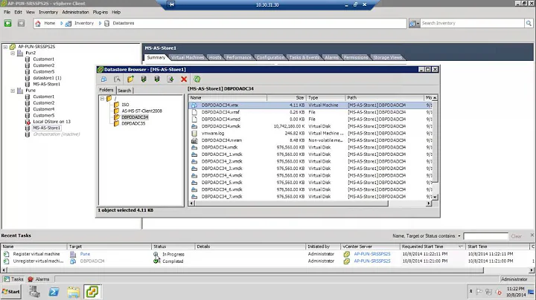Click the Home breadcrumb dropdown arrow
Screen dimensions: 536x300
click(62, 23)
